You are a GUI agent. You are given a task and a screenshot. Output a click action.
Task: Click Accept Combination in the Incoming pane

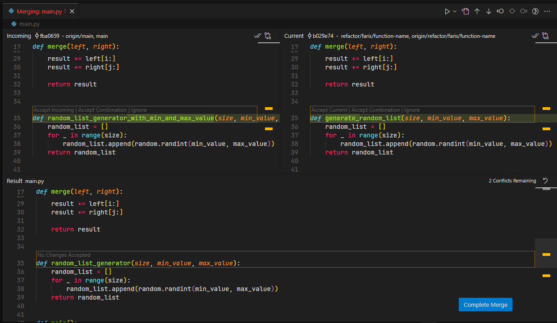click(103, 110)
